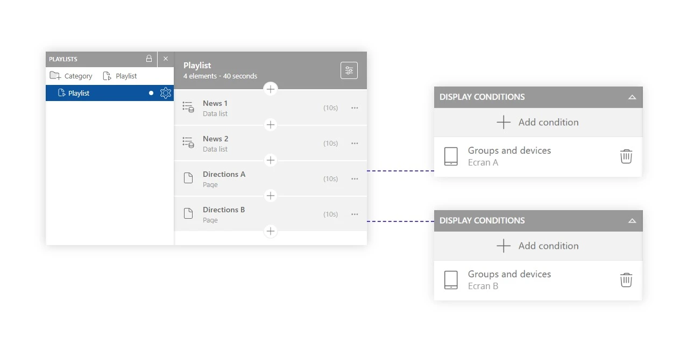This screenshot has height=359, width=694.
Task: Select the Directions A page item
Action: (224, 178)
